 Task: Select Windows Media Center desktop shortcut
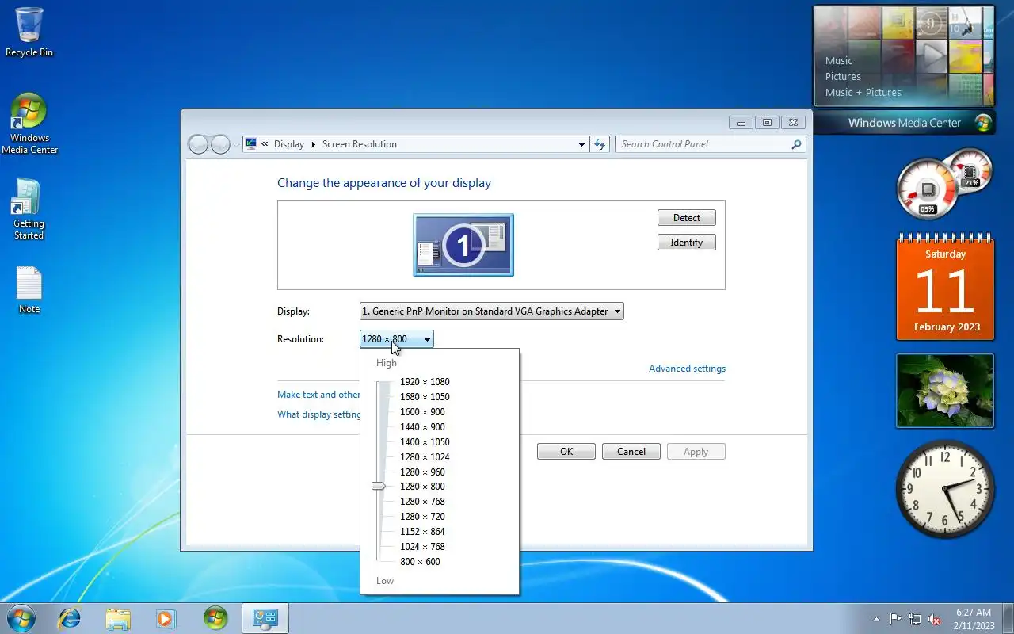click(29, 124)
